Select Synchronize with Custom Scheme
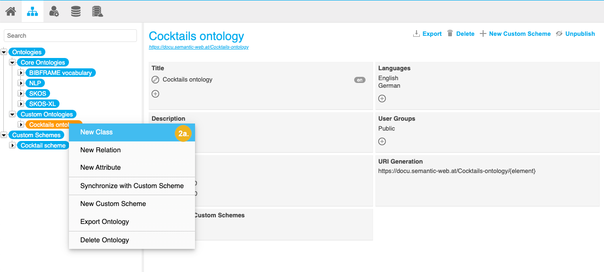Viewport: 604px width, 272px height. pyautogui.click(x=132, y=186)
